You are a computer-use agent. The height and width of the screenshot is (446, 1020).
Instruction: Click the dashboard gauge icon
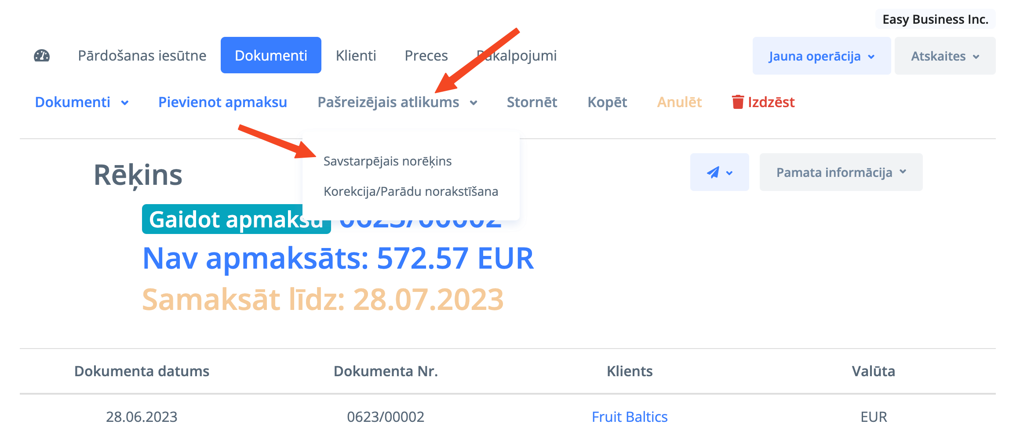[x=42, y=56]
